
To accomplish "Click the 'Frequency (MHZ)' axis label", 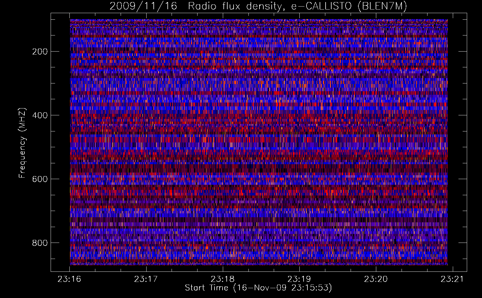I will pos(22,143).
